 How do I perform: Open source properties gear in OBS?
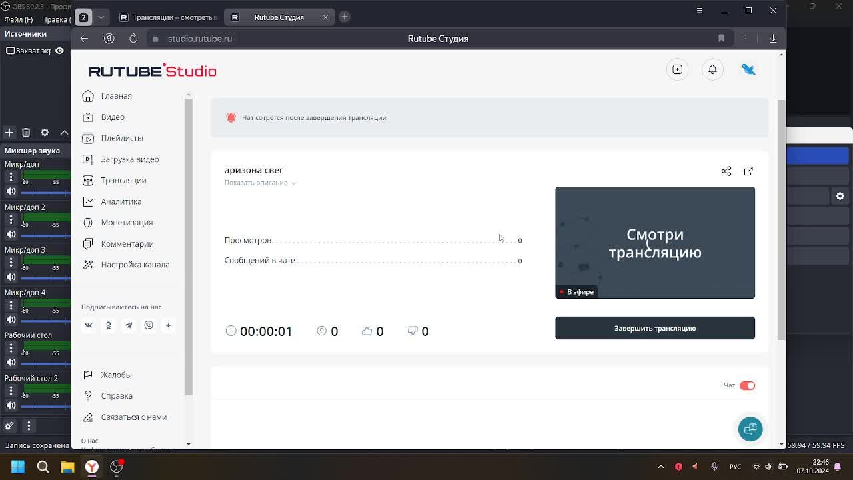[45, 133]
